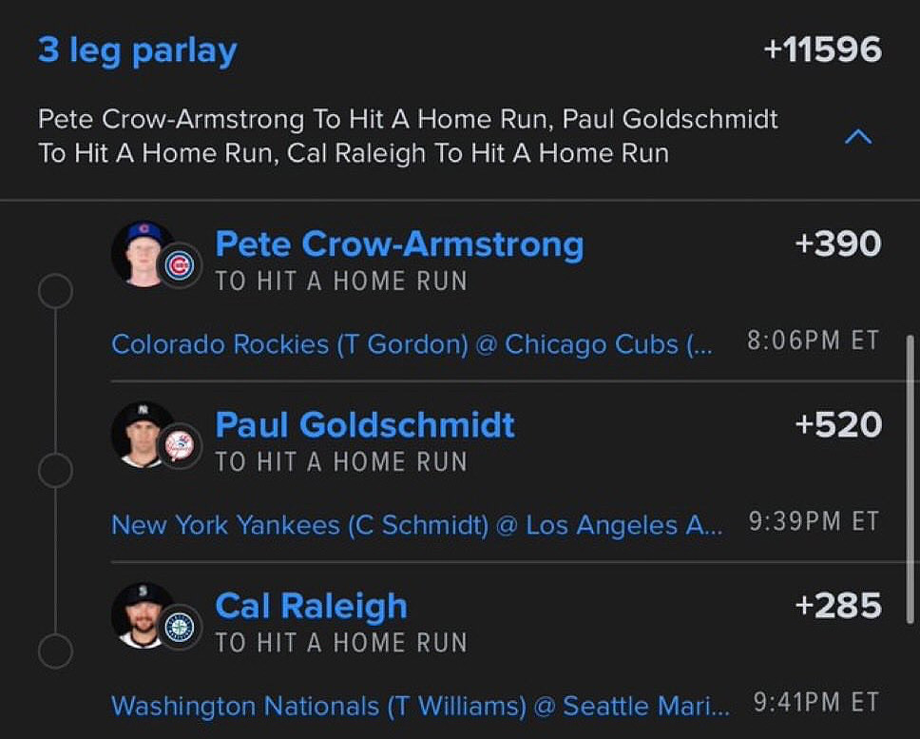Click the Chicago Cubs team logo

[x=179, y=266]
